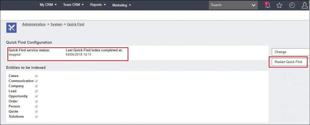Click the Restart Quick Find button

288,62
